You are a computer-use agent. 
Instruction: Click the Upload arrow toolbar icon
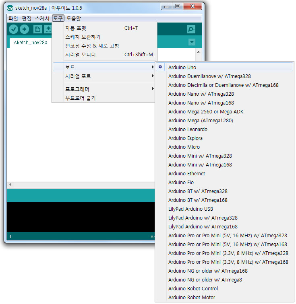[24, 29]
